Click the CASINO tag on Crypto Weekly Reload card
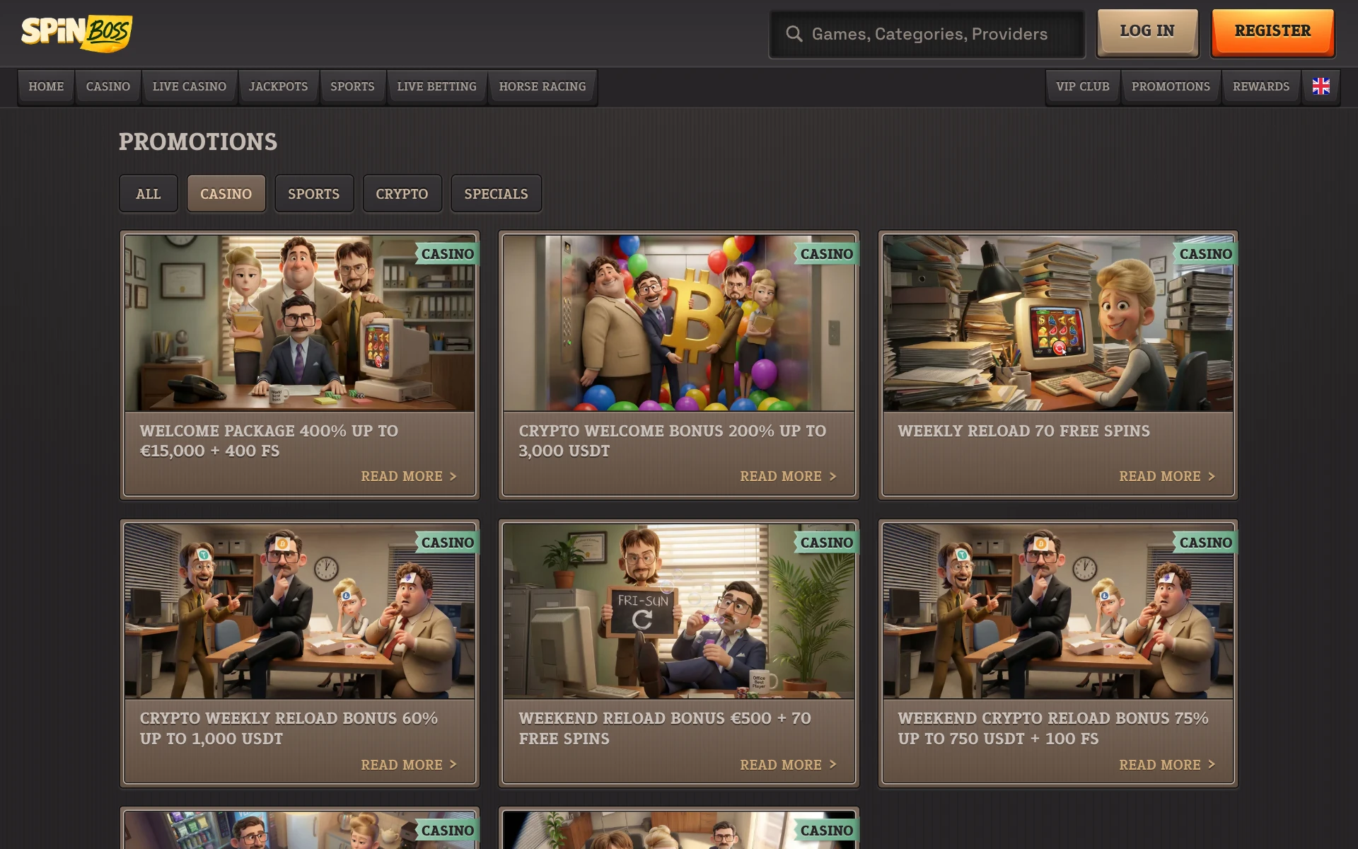The height and width of the screenshot is (849, 1358). point(448,543)
